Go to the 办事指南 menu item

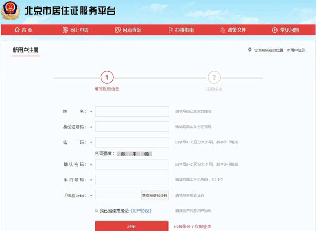click(x=184, y=30)
